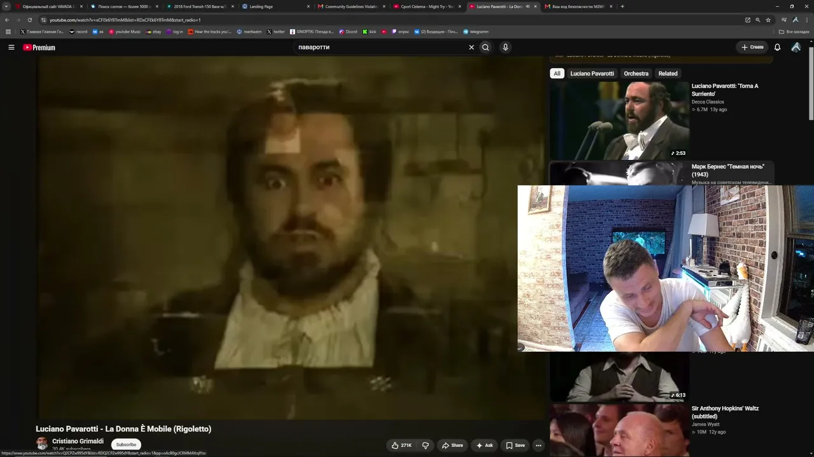Open the ebay bookmark
This screenshot has width=814, height=457.
click(154, 32)
